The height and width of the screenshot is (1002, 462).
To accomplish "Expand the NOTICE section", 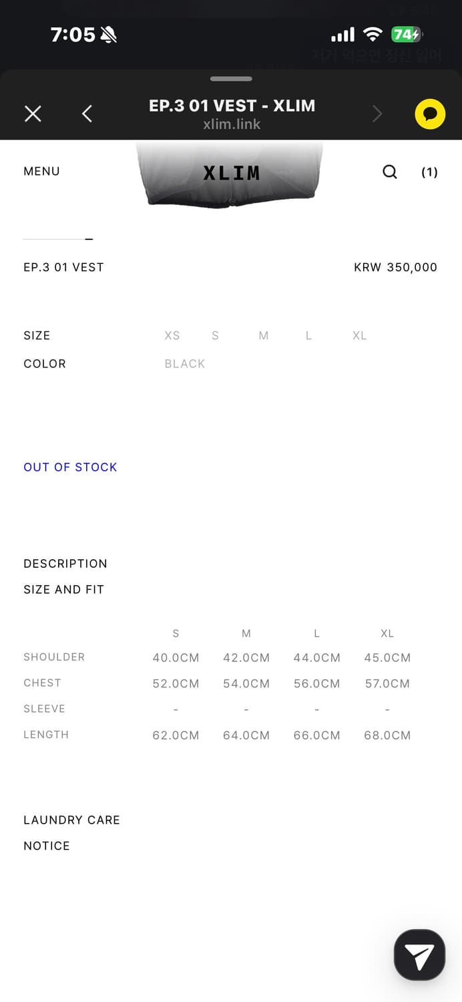I will (47, 846).
